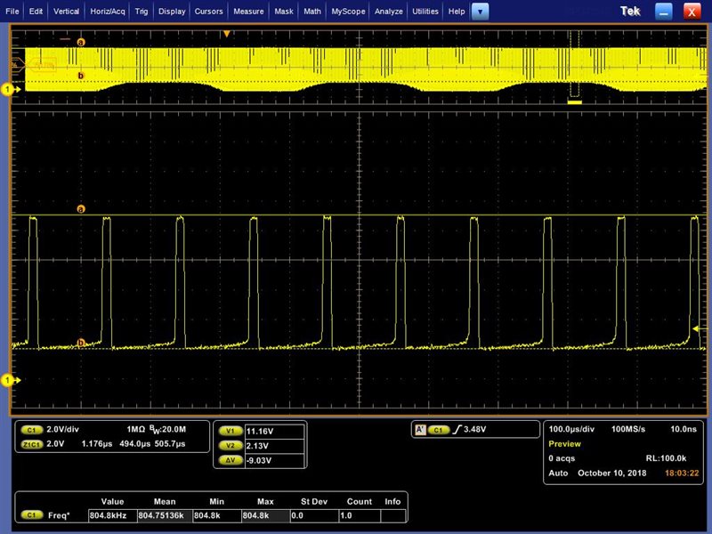Open the Edit menu
Screen dimensions: 712x534
point(36,12)
